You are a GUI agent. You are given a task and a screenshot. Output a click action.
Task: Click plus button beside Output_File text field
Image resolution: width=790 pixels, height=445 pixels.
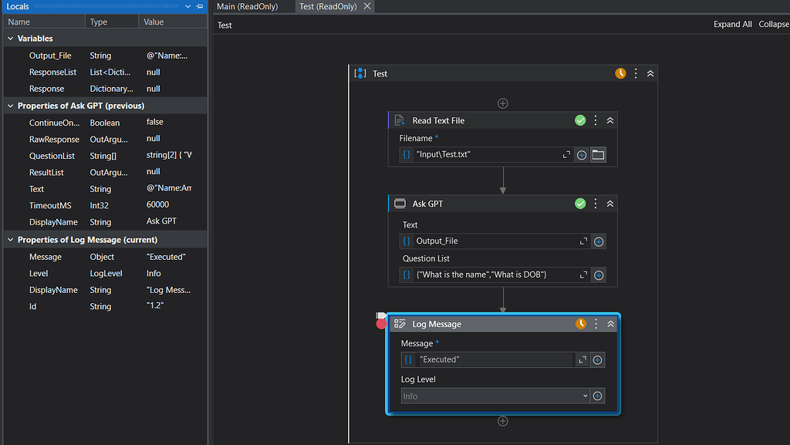[x=599, y=241]
